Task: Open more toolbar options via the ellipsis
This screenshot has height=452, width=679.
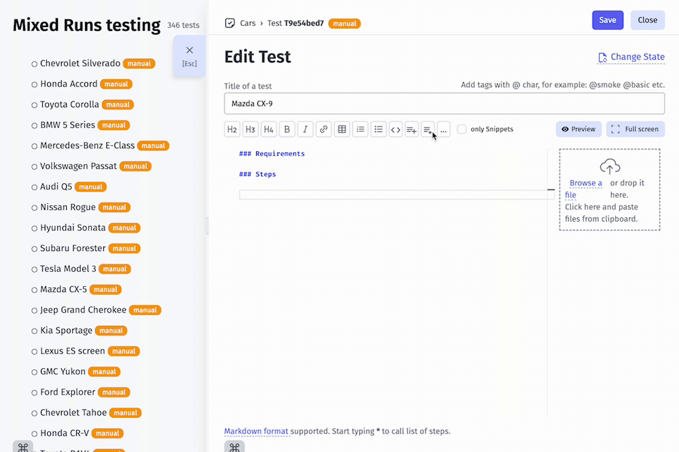Action: pyautogui.click(x=443, y=129)
